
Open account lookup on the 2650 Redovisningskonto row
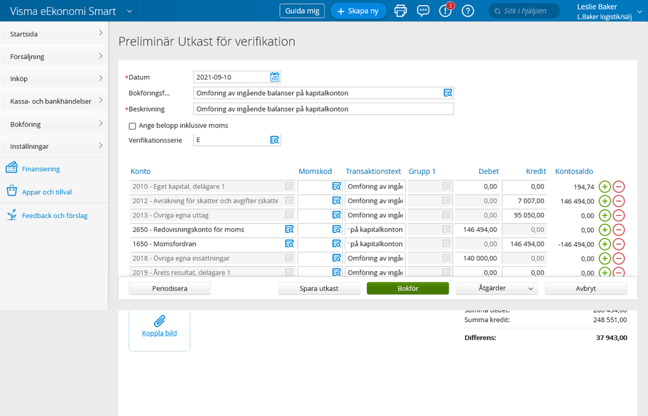click(289, 229)
